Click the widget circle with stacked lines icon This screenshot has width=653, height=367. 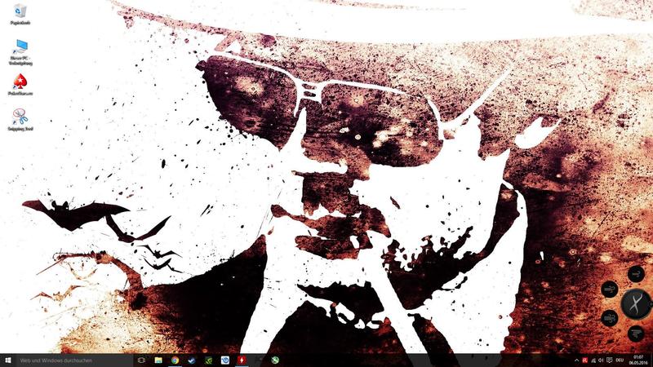point(636,334)
